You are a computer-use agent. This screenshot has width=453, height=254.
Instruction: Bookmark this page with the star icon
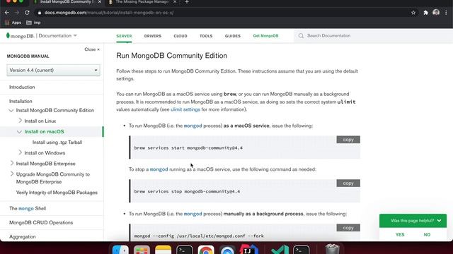(x=413, y=13)
